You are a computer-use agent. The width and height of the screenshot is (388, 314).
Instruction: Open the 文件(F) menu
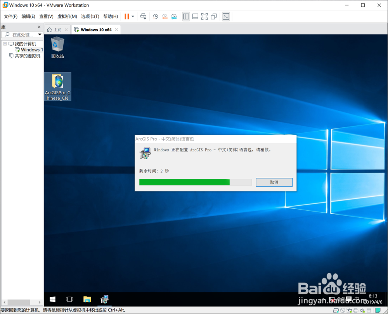[x=10, y=17]
